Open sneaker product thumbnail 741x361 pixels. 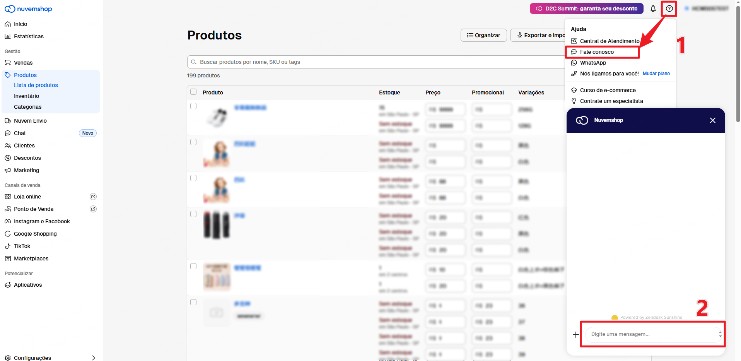click(x=217, y=118)
